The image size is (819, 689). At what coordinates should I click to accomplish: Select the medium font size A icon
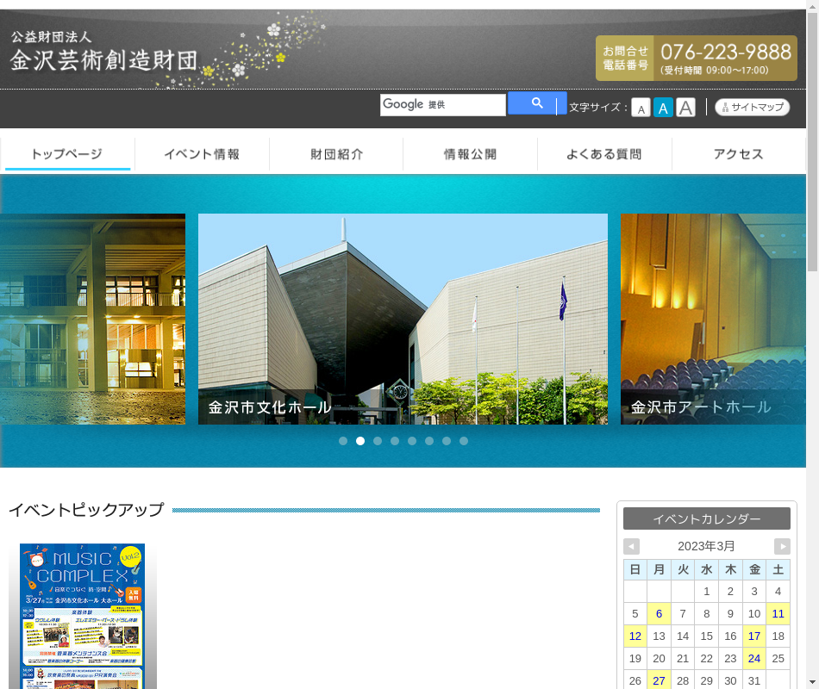(x=663, y=108)
